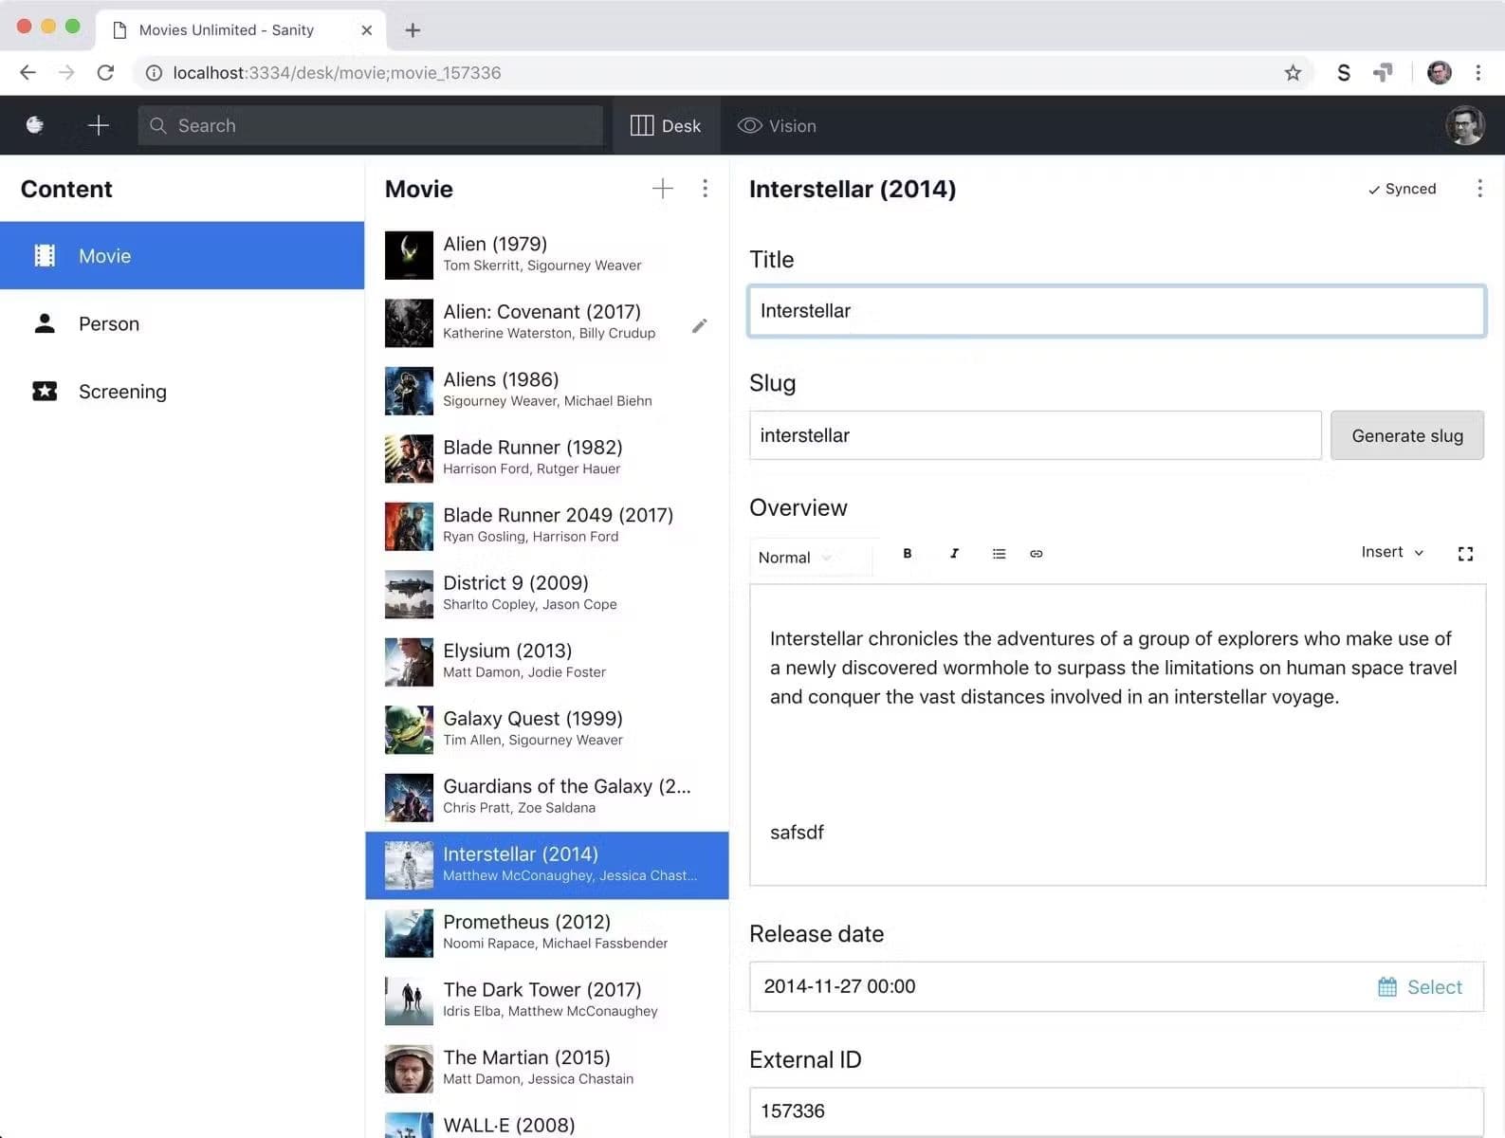Viewport: 1505px width, 1138px height.
Task: Expand the Insert dropdown menu
Action: [1391, 552]
